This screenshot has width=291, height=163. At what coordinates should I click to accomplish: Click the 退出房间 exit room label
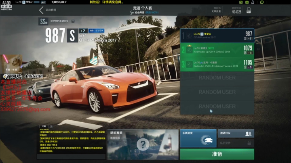(51, 10)
